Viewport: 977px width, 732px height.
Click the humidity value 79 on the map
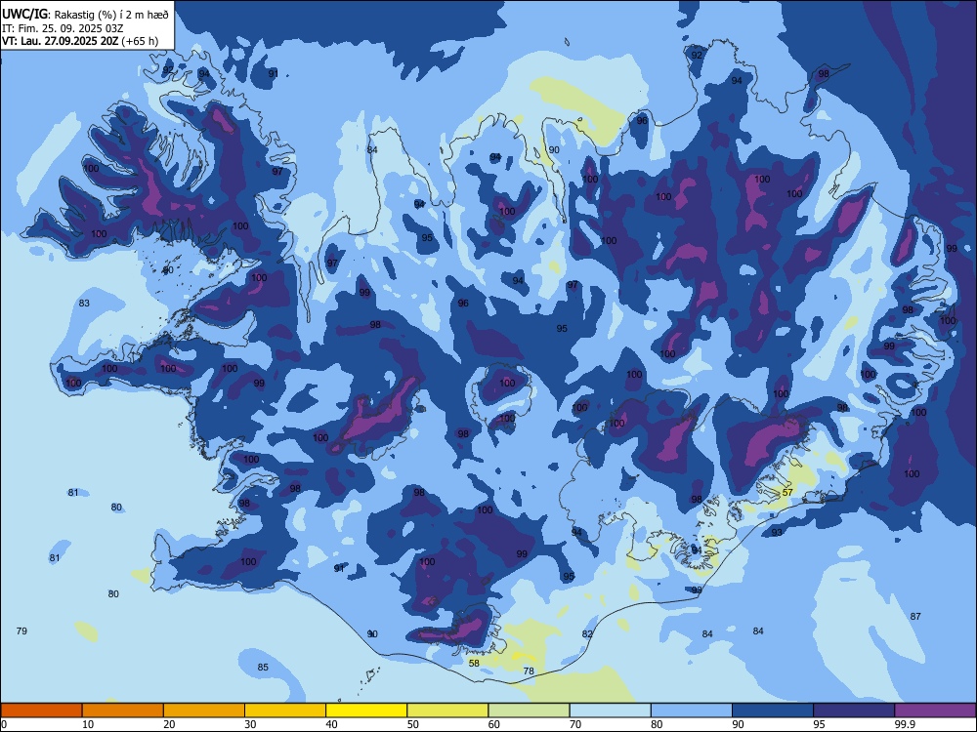[21, 631]
